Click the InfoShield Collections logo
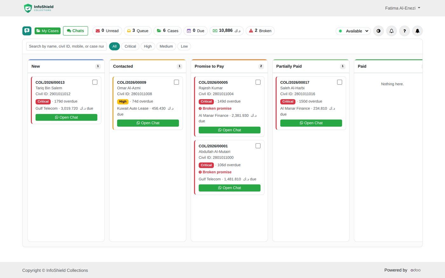 coord(39,8)
